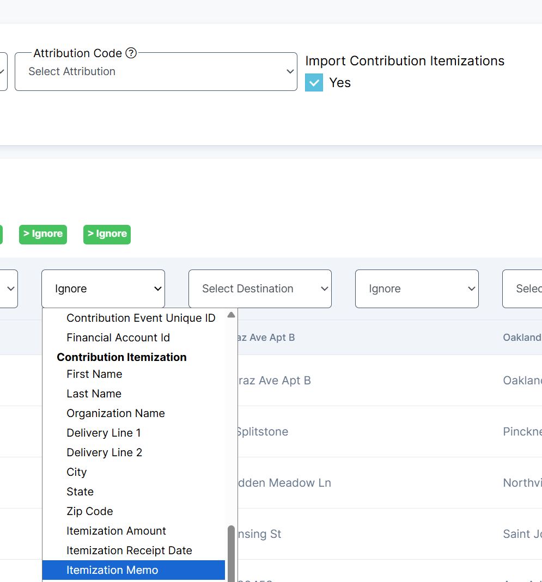The width and height of the screenshot is (542, 582).
Task: Click the first green Ignore button
Action: [43, 234]
